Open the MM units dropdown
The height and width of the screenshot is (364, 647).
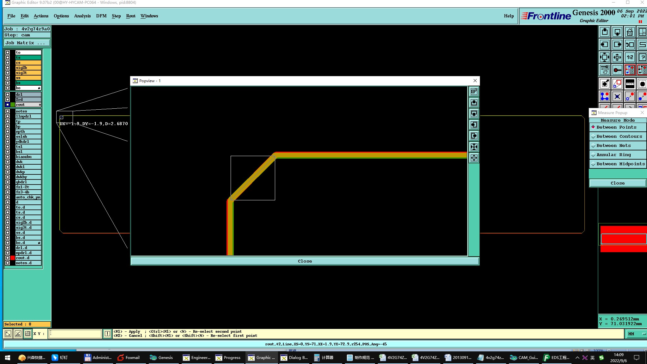pyautogui.click(x=636, y=334)
